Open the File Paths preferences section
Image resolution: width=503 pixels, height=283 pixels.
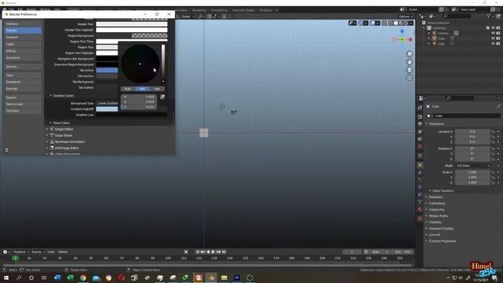(x=23, y=111)
